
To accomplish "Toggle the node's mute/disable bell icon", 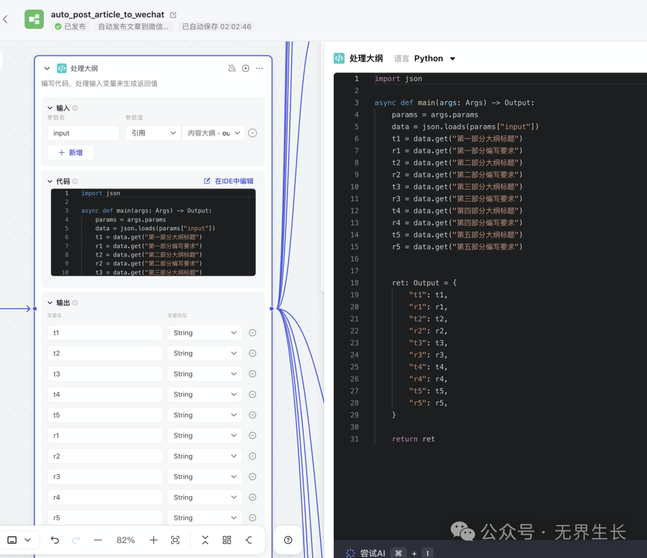I will [x=232, y=68].
